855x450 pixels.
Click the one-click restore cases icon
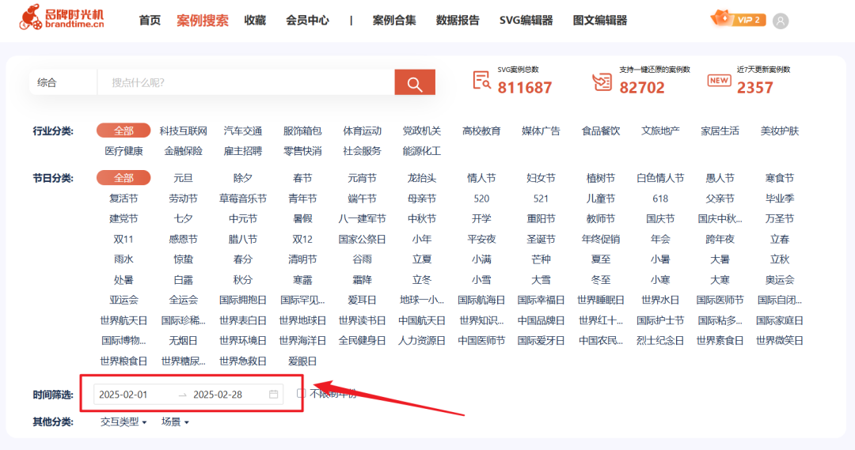(x=602, y=81)
